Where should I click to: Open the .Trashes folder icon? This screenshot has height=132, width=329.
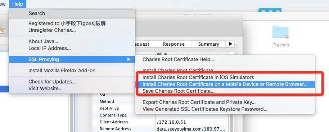280,32
